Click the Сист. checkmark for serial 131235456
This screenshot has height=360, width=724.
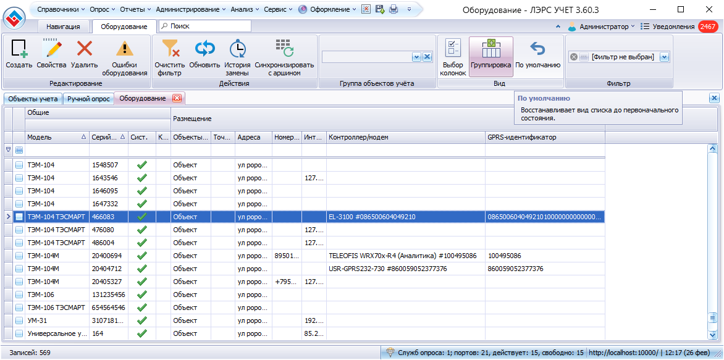142,295
